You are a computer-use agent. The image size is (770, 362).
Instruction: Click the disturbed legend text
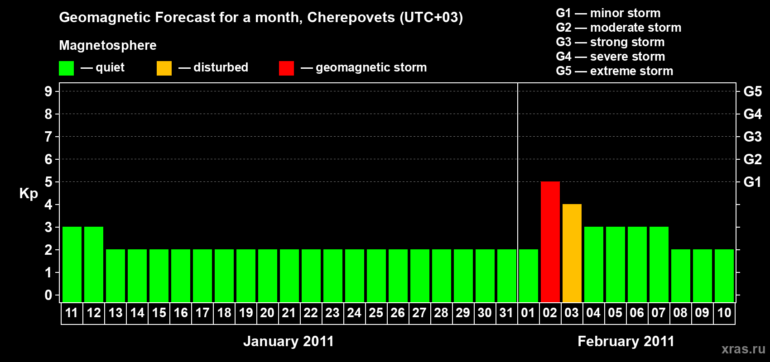[221, 67]
